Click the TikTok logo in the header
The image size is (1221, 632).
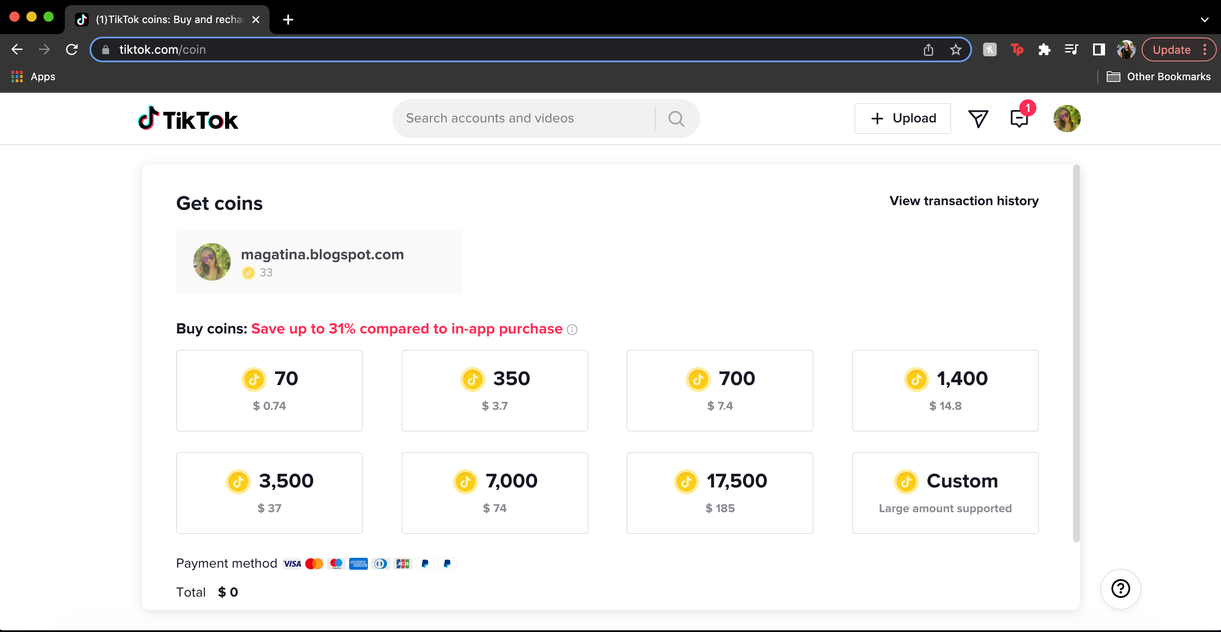(188, 119)
